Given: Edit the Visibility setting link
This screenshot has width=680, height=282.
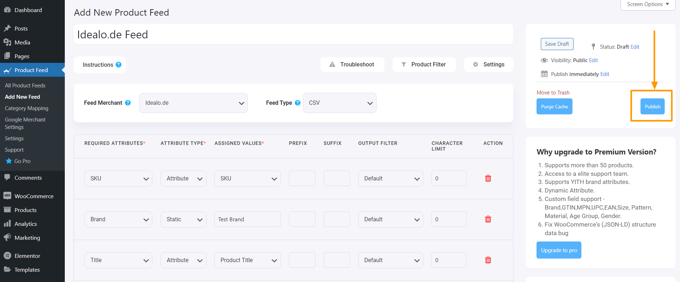Looking at the screenshot, I should (593, 60).
